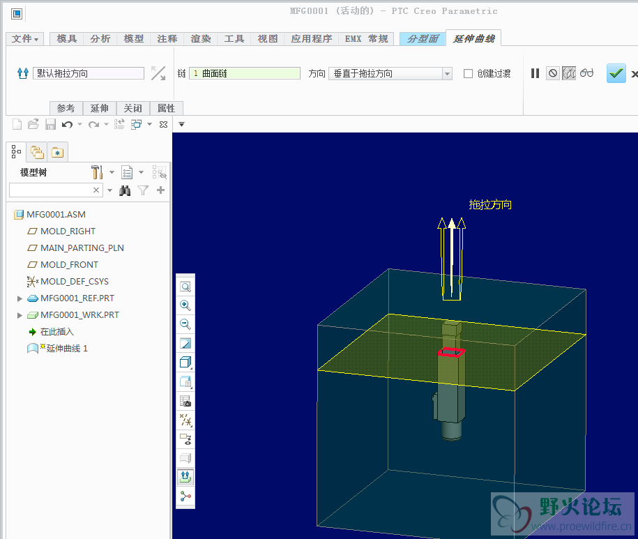The height and width of the screenshot is (539, 638).
Task: Click the Regenerate icon in quick toolbar
Action: 119,124
